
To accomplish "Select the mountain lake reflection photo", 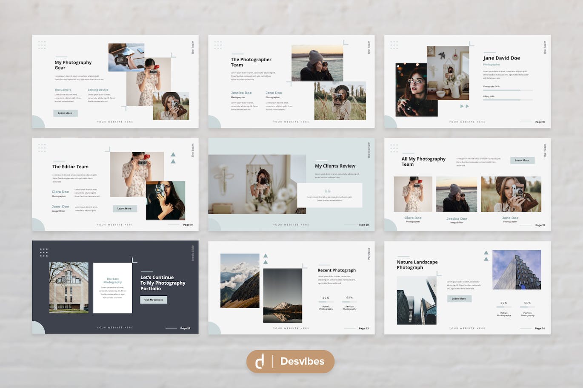I will (283, 296).
